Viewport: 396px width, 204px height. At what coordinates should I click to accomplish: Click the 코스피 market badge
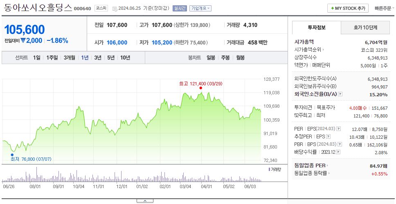click(x=101, y=8)
